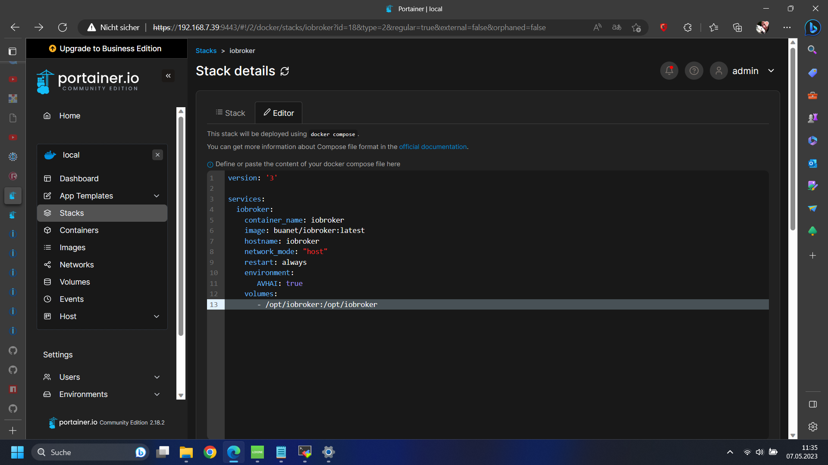Viewport: 828px width, 465px height.
Task: Click the taskbar Suche search box
Action: pos(91,452)
